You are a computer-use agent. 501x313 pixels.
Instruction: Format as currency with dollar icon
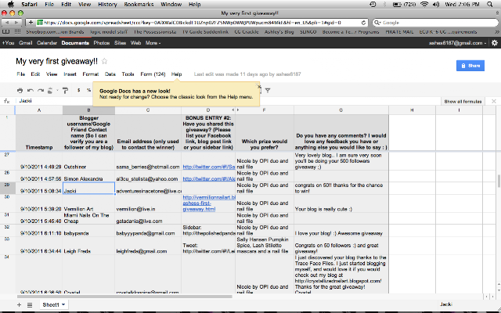pyautogui.click(x=78, y=91)
